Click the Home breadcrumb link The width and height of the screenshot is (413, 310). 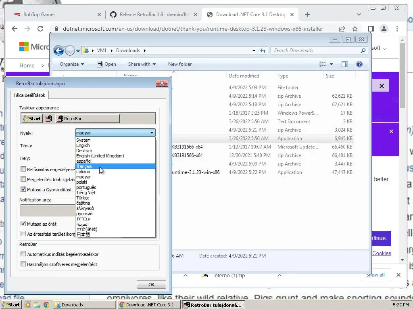(27, 65)
